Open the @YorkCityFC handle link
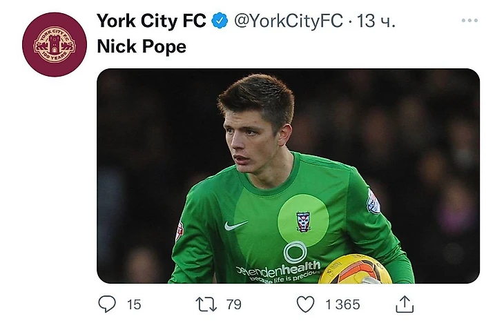 click(289, 21)
